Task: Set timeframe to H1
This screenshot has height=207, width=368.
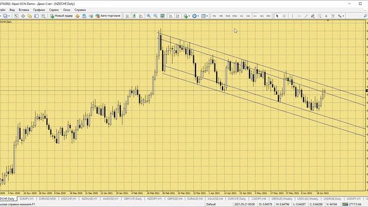Action: coord(241,16)
